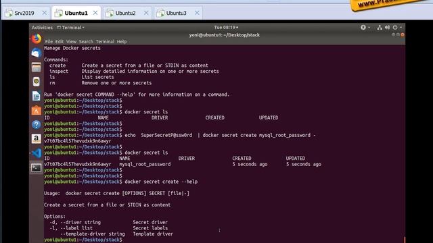Open Firefox from the Ubuntu dock
Image resolution: width=433 pixels, height=243 pixels.
[x=36, y=39]
